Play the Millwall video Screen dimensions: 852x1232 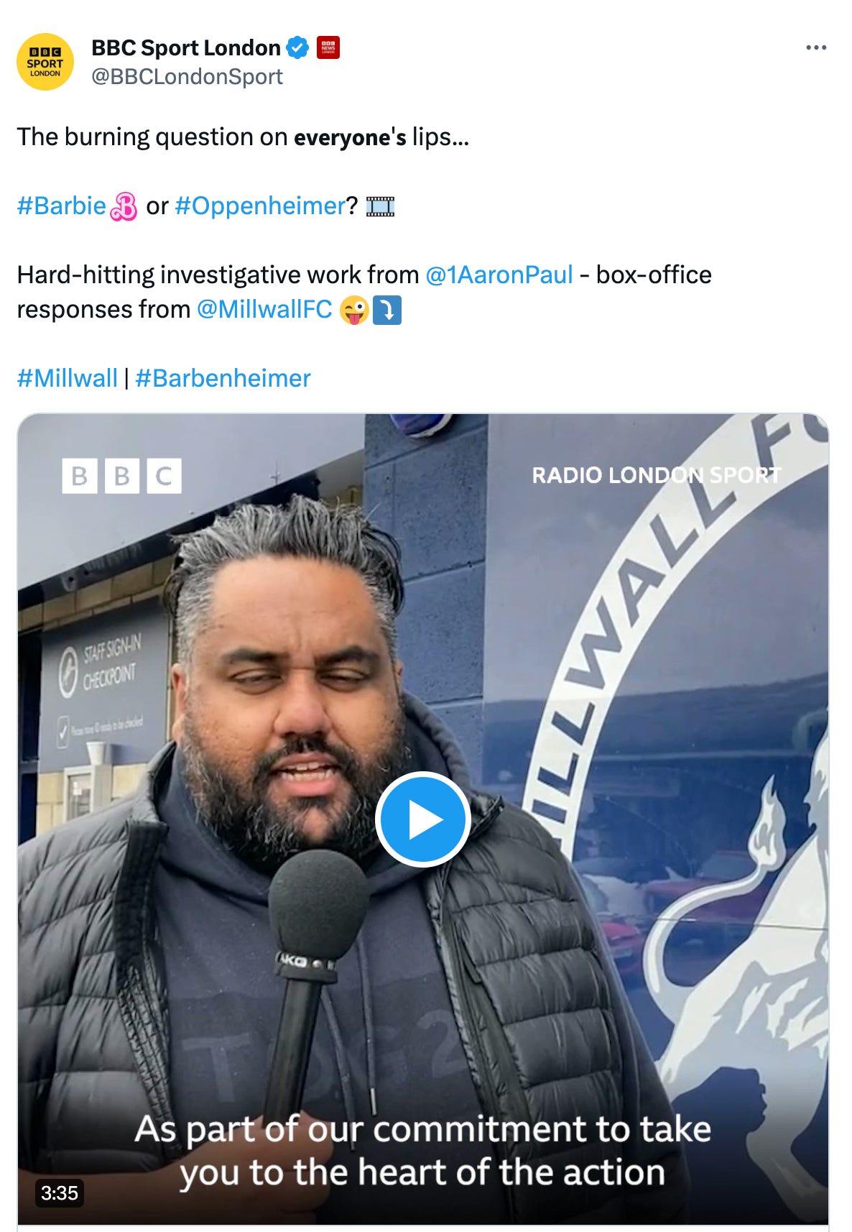(x=422, y=819)
